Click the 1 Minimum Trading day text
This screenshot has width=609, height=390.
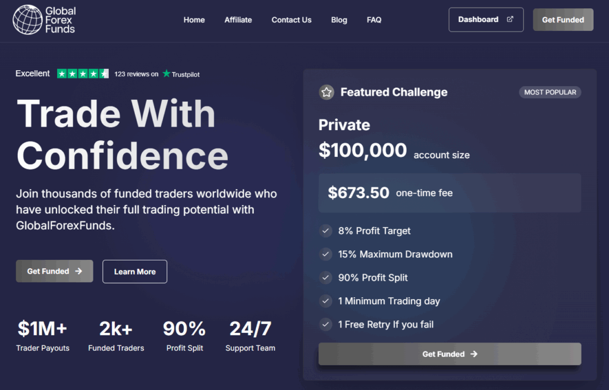[389, 301]
